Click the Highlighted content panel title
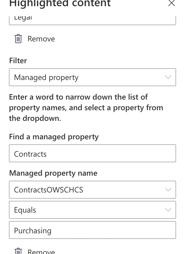This screenshot has height=254, width=185. click(x=60, y=4)
